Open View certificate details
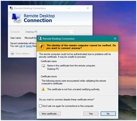This screenshot has height=121, width=137. coord(50,113)
